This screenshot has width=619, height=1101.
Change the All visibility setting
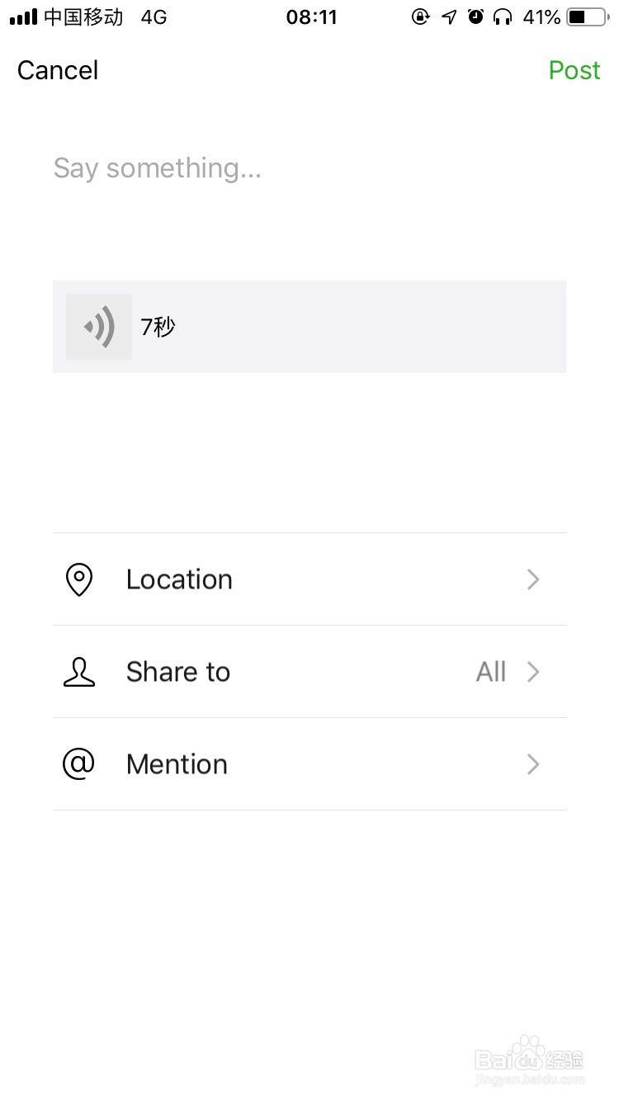tap(491, 672)
